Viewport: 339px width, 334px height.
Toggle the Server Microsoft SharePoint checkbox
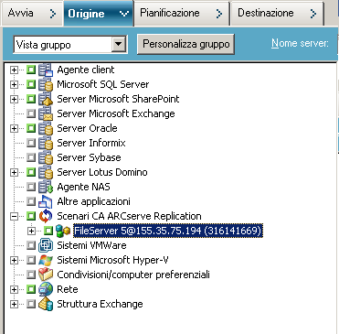31,99
